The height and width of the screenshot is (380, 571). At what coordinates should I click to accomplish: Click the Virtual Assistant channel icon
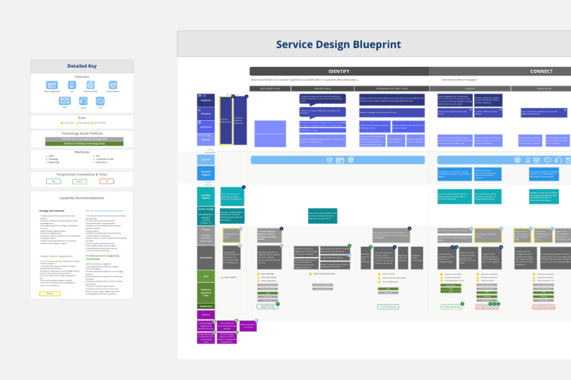point(112,86)
